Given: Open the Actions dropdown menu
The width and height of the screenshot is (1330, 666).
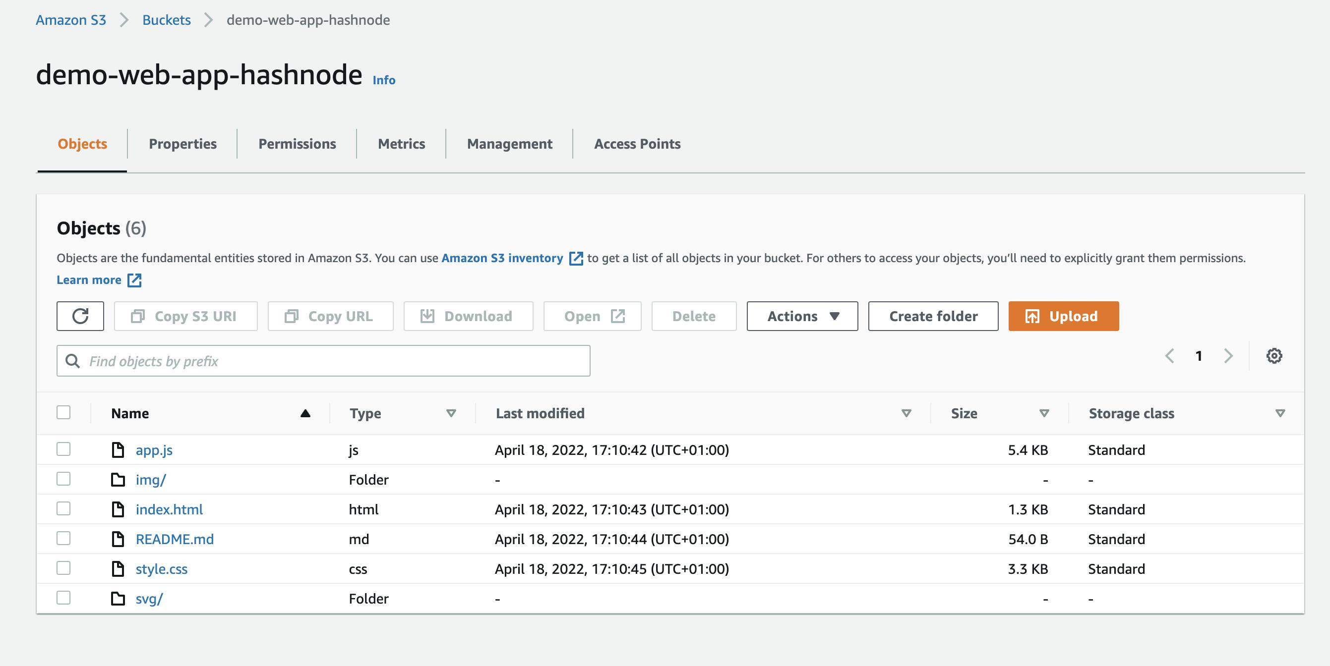Looking at the screenshot, I should click(802, 316).
